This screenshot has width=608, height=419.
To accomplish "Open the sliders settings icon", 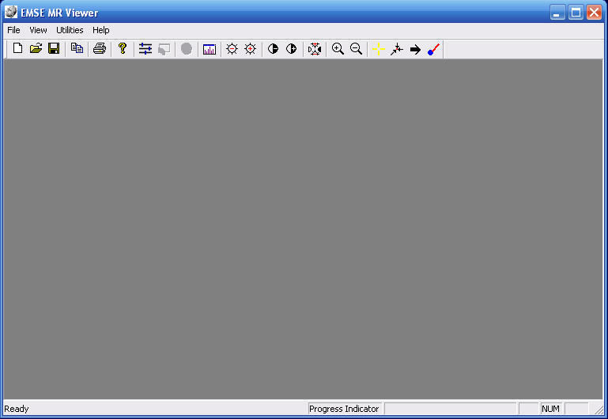I will [145, 49].
